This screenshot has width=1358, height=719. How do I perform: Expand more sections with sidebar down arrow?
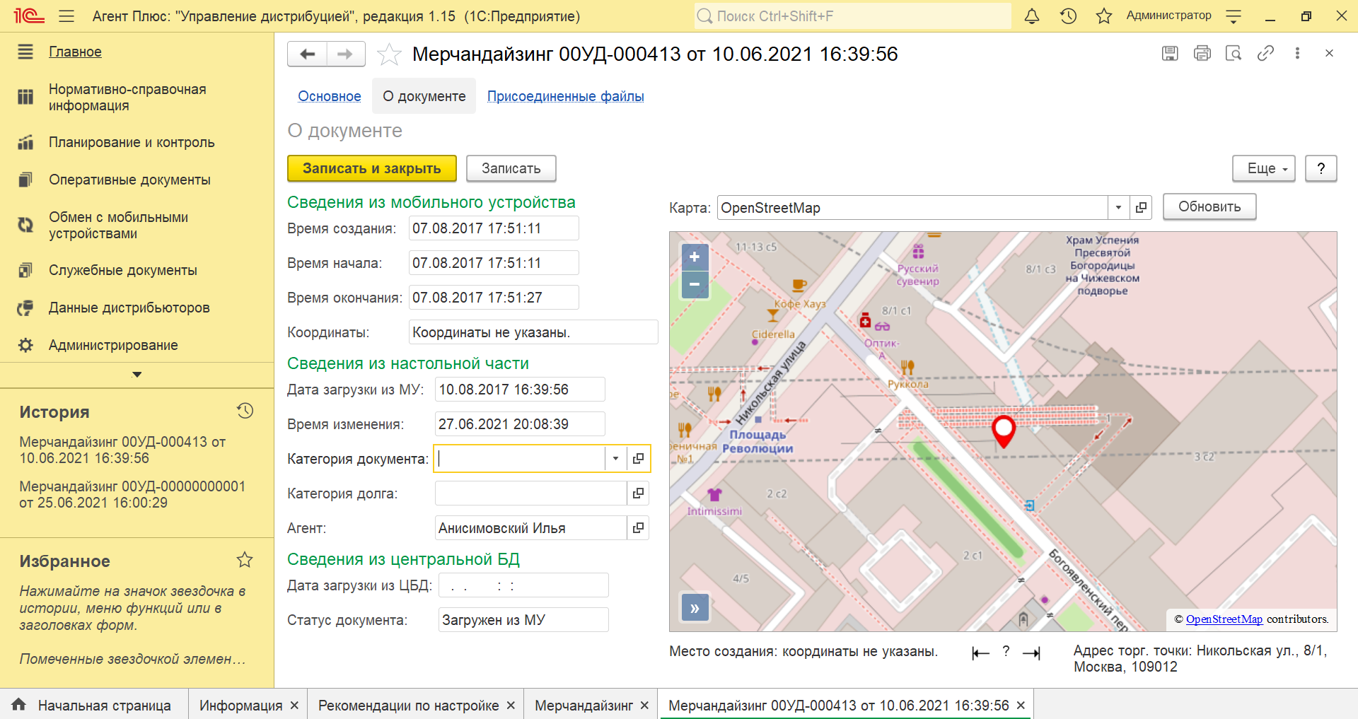[x=137, y=375]
